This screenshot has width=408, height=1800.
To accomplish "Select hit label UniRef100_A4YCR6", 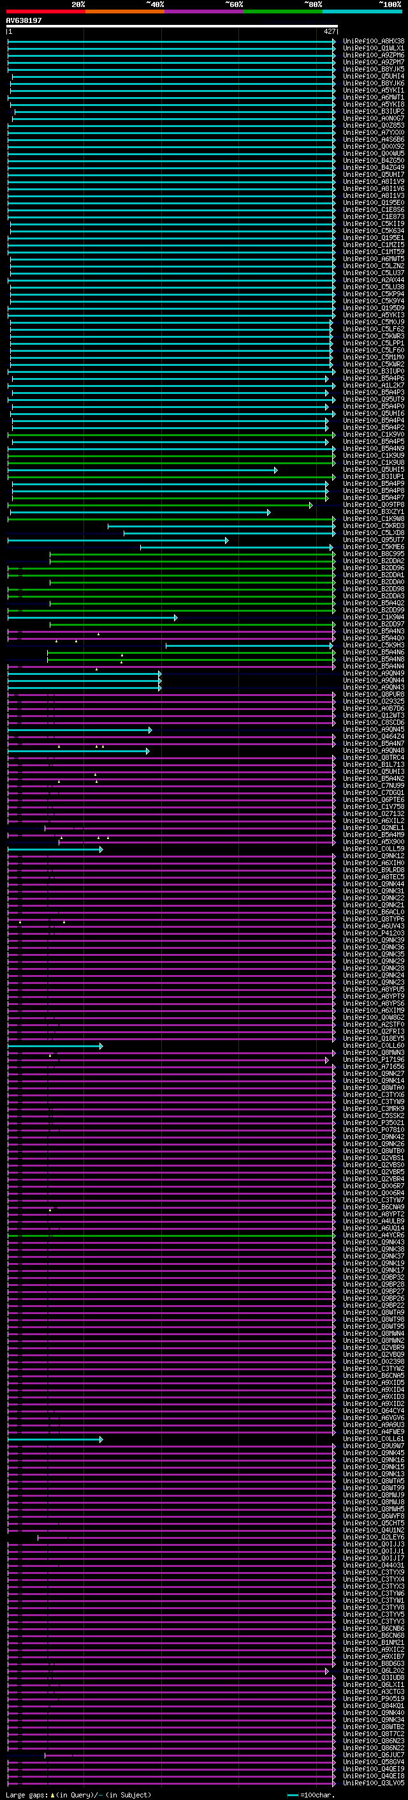I will (373, 1235).
